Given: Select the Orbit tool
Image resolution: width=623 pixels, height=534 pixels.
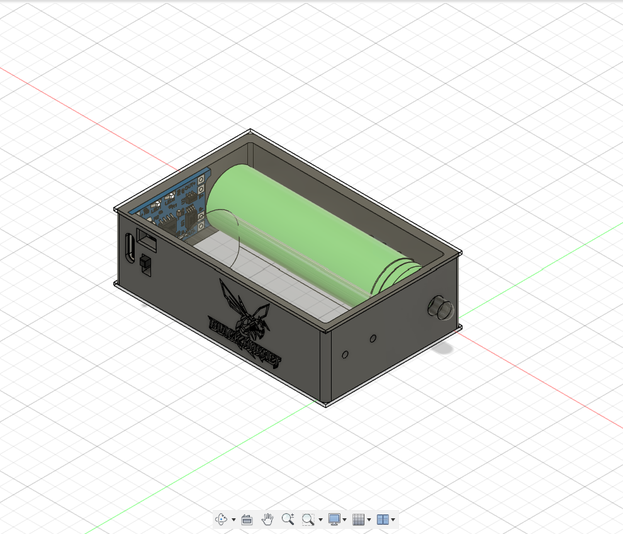Looking at the screenshot, I should pyautogui.click(x=221, y=519).
